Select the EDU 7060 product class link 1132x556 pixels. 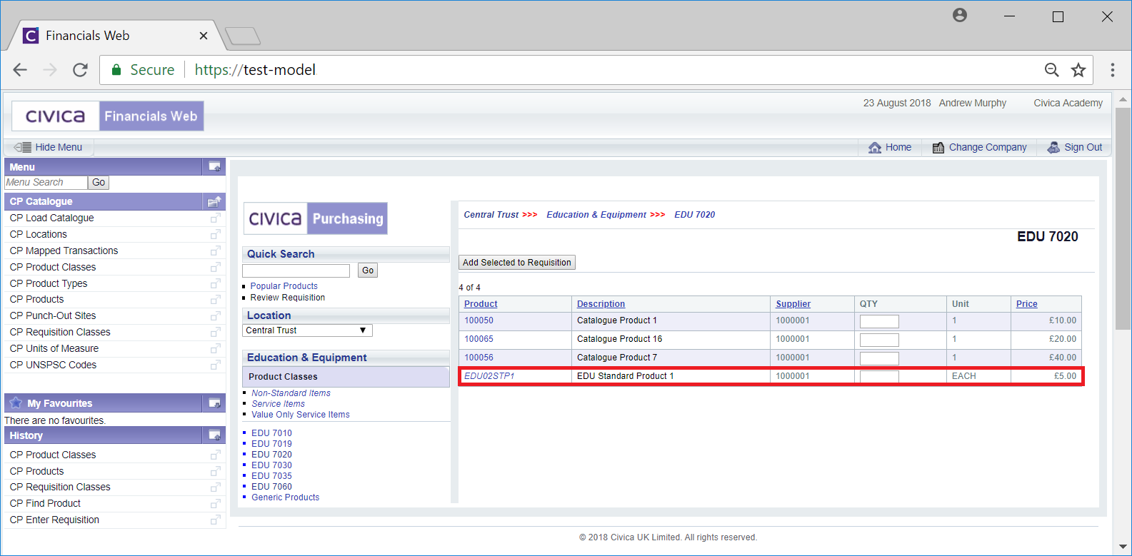(272, 487)
